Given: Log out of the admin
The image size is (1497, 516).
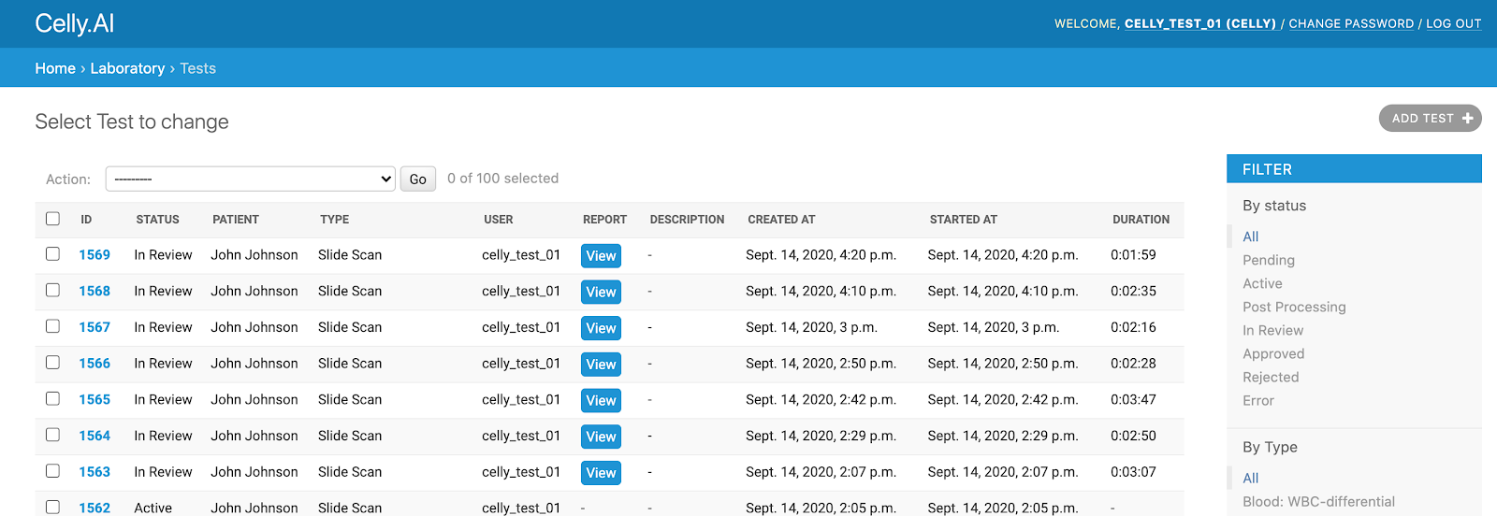Looking at the screenshot, I should click(1454, 24).
